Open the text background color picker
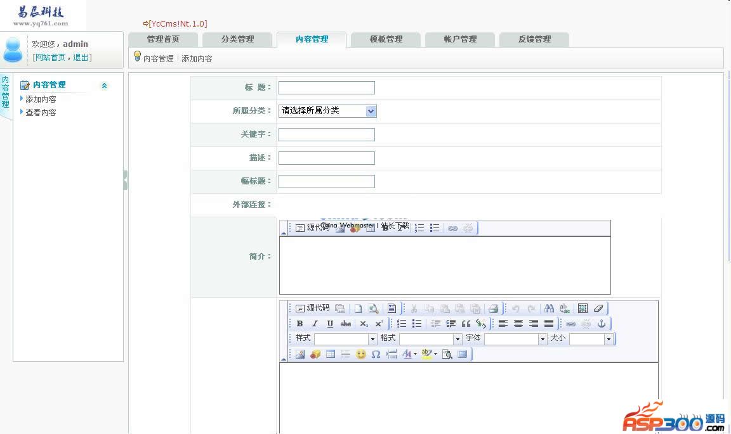The width and height of the screenshot is (731, 434). [429, 354]
